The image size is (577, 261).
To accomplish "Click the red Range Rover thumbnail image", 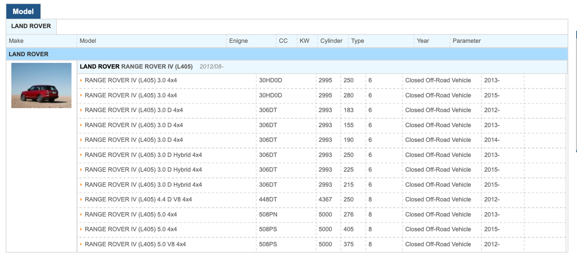I will coord(42,86).
